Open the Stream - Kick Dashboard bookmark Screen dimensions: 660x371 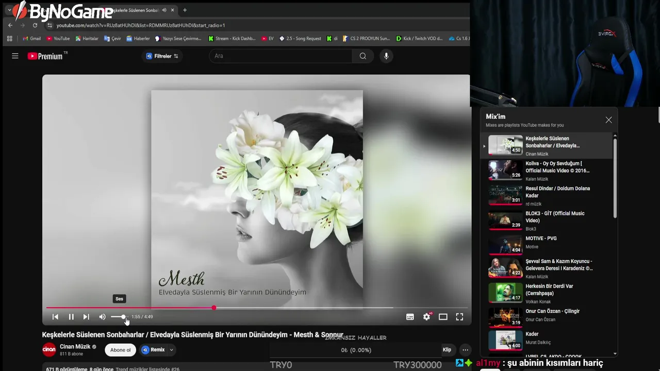[232, 39]
